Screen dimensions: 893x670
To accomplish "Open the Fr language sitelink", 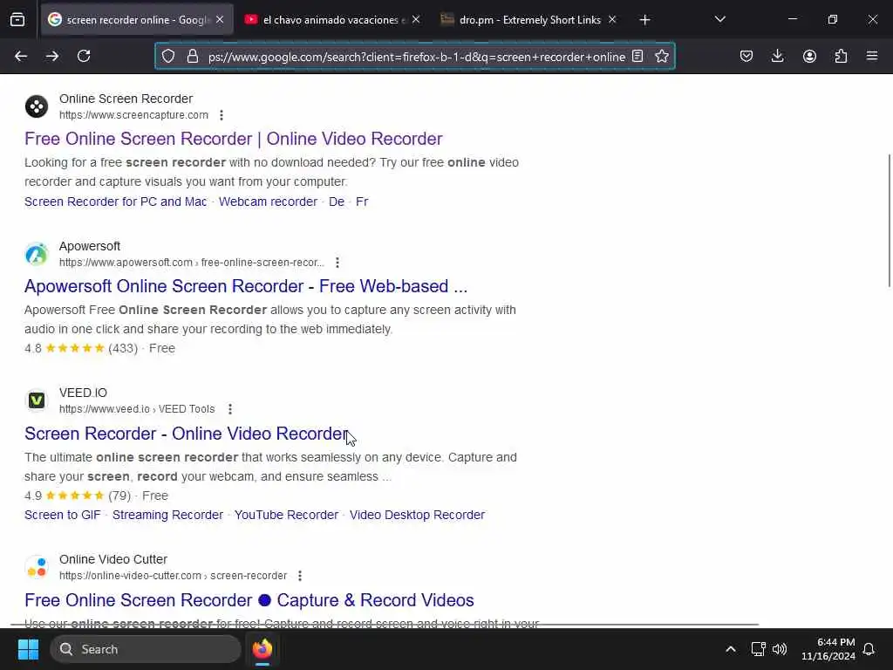I will point(362,202).
